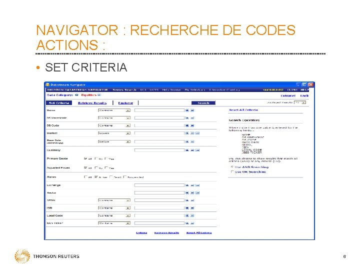Click the plus icon in Base Date row
The height and width of the screenshot is (270, 360).
(187, 141)
